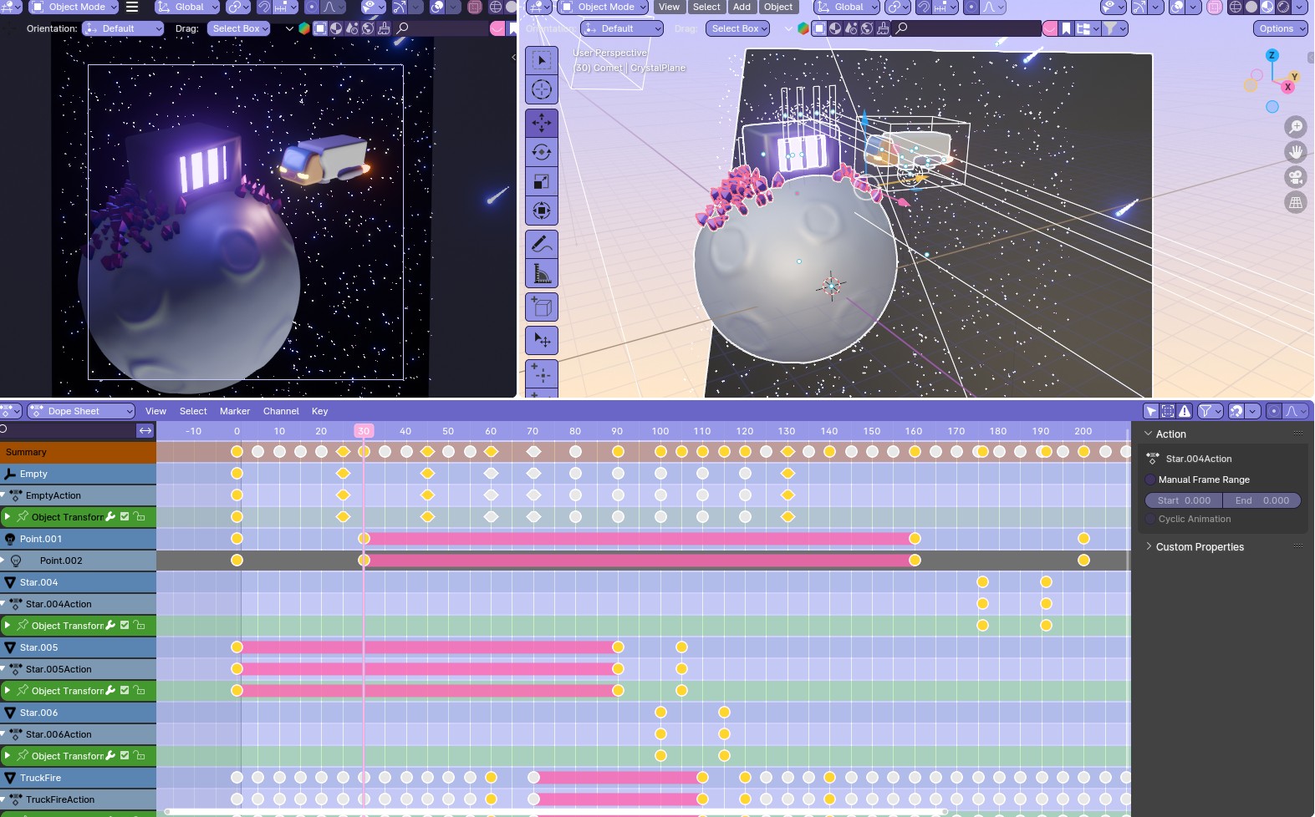Click the Star.004Action action name
1315x817 pixels.
pos(1198,459)
